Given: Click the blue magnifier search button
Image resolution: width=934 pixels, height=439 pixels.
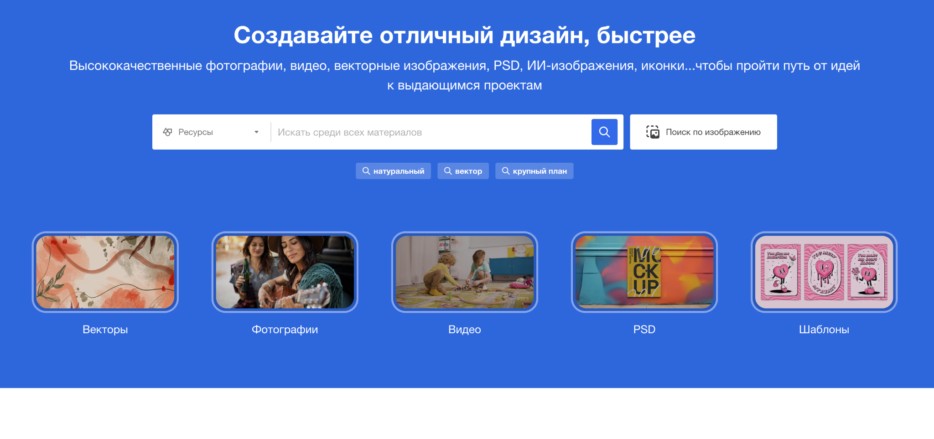Looking at the screenshot, I should (604, 132).
